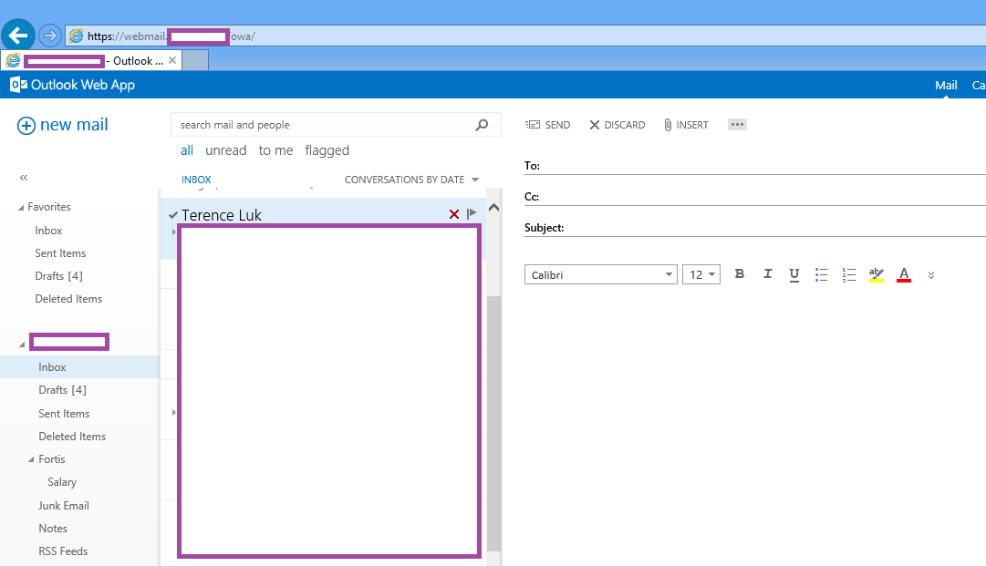986x566 pixels.
Task: Click the plus icon for new mail
Action: pyautogui.click(x=26, y=126)
